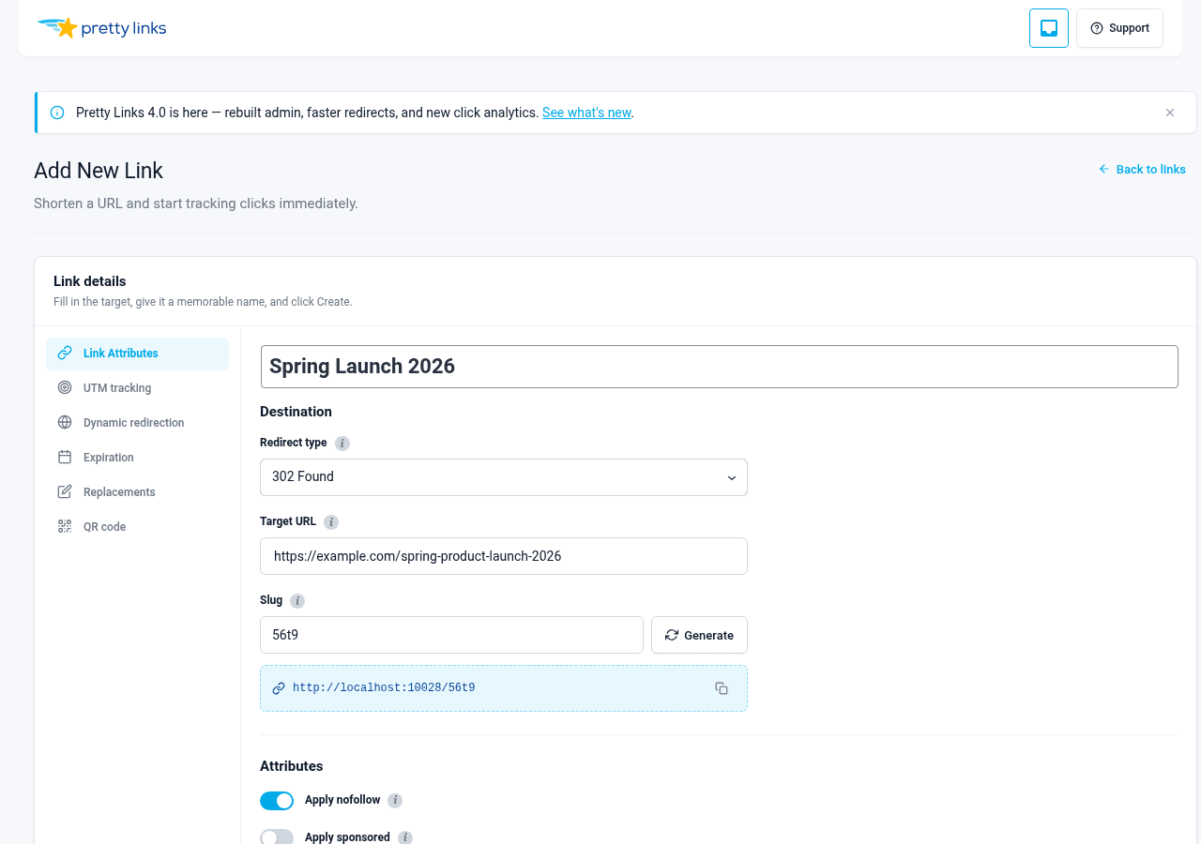Focus the Target URL input field

504,556
